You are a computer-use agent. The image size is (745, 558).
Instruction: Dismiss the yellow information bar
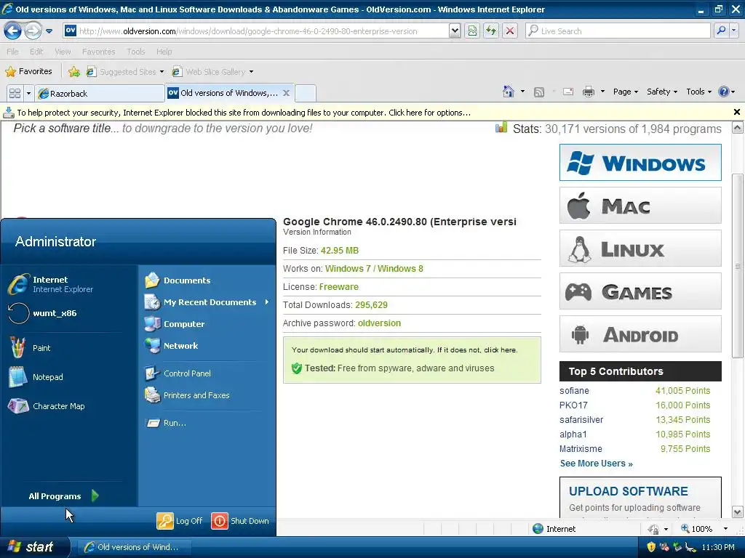tap(736, 112)
